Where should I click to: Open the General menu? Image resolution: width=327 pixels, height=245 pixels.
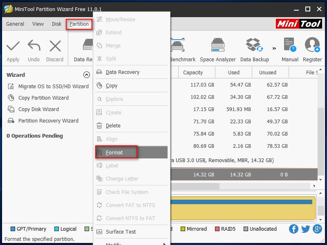click(15, 24)
